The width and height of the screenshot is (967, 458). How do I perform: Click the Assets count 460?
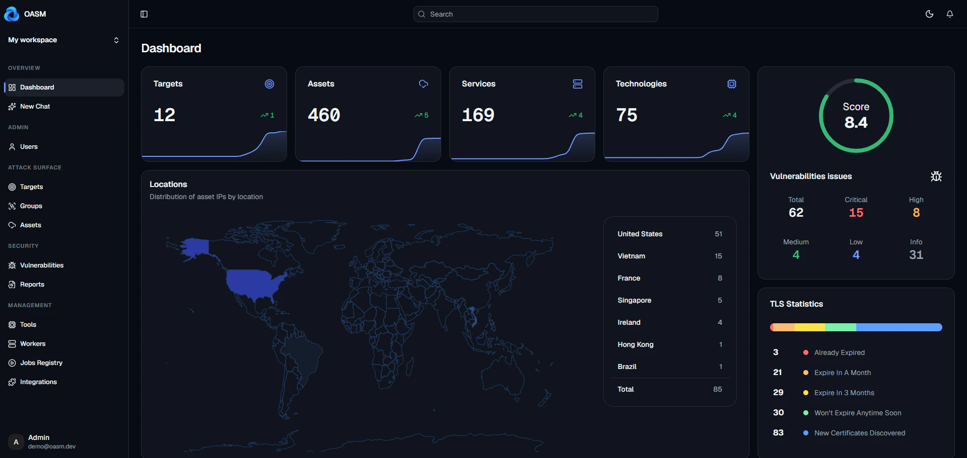pyautogui.click(x=324, y=115)
